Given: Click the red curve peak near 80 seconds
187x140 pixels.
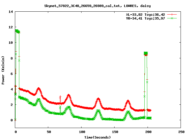Looking at the screenshot, I should pos(69,95).
